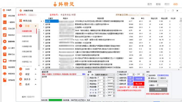Click the 1688 section icon
This screenshot has width=182, height=102.
coord(21,69)
